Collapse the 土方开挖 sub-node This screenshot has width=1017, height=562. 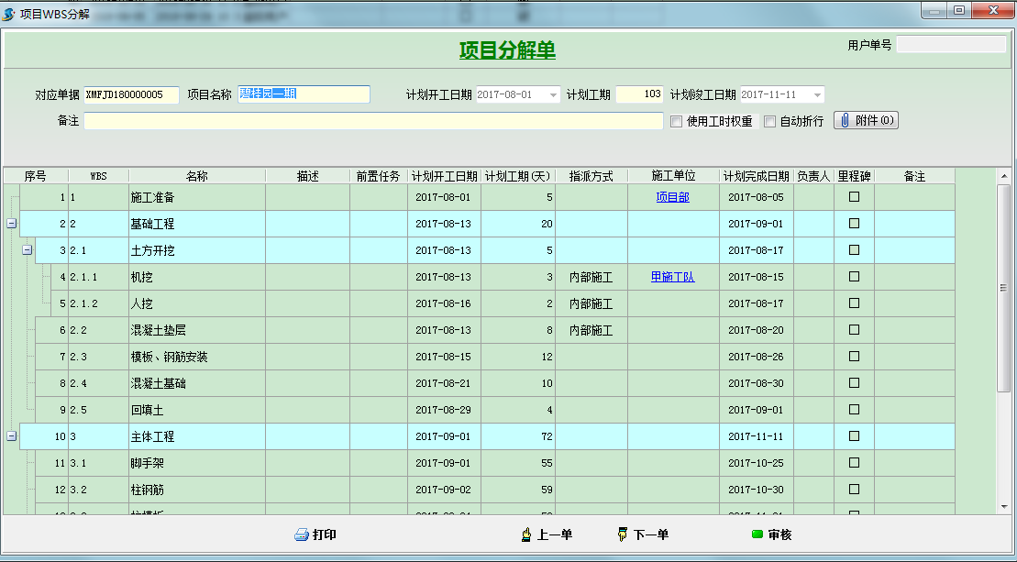(28, 250)
